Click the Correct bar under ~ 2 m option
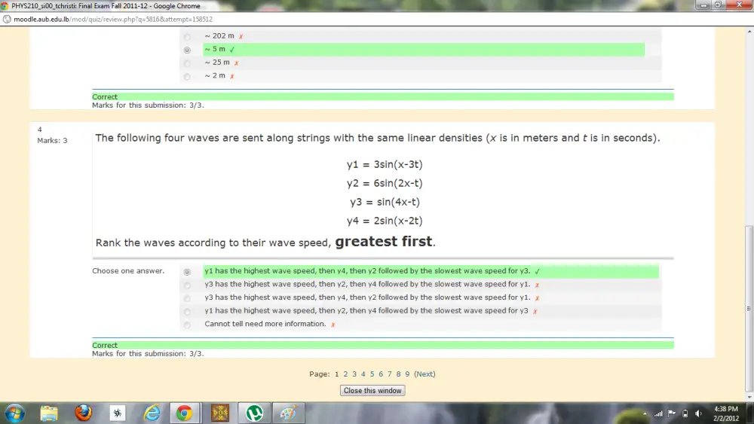This screenshot has height=424, width=754. pos(383,97)
